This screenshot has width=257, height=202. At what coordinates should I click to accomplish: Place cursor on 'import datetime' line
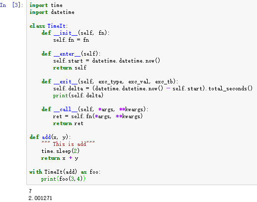pos(52,12)
